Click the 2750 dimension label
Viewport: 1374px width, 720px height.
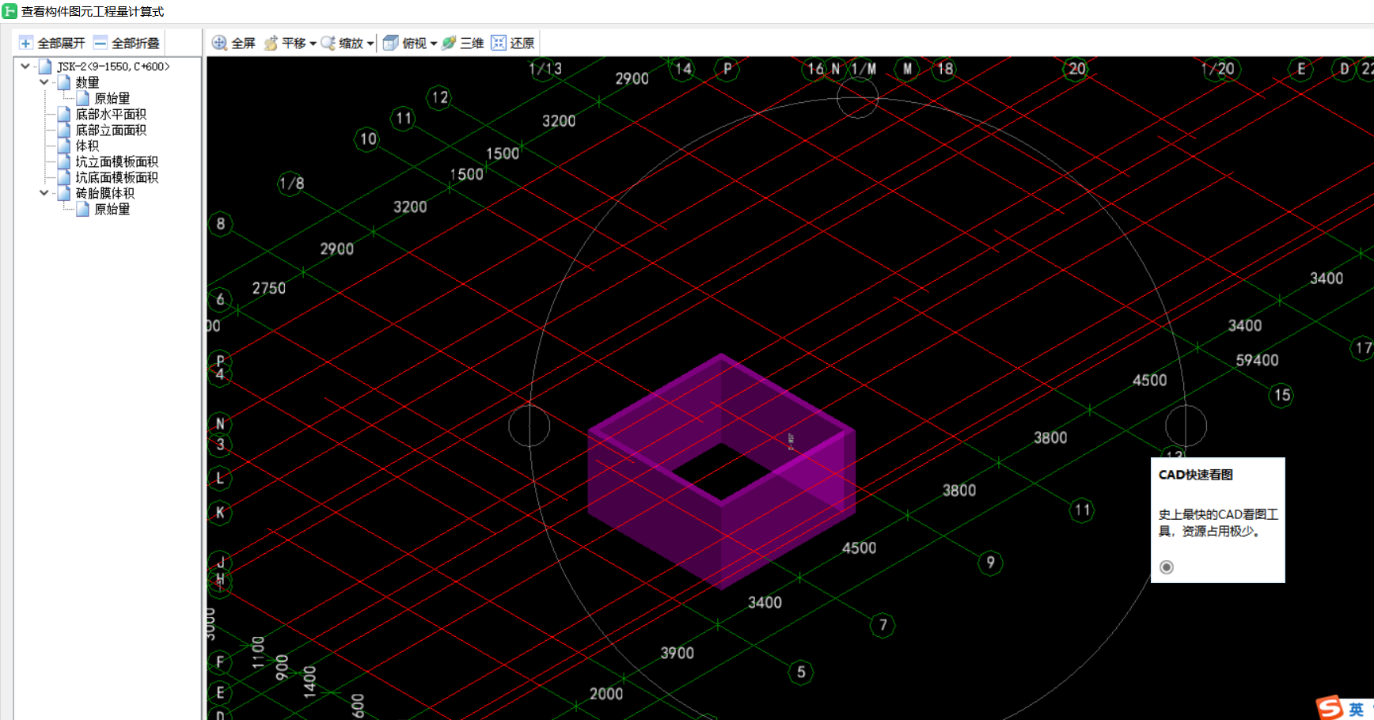[269, 288]
